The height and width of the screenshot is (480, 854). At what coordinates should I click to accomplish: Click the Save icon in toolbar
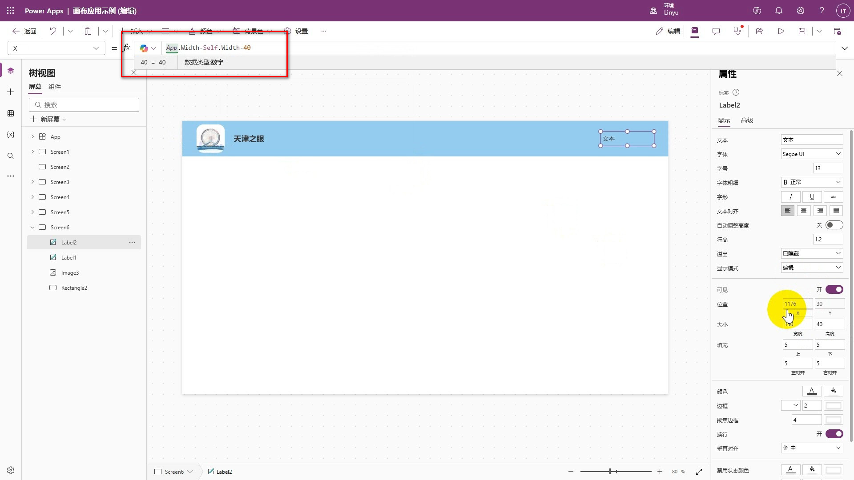tap(802, 31)
